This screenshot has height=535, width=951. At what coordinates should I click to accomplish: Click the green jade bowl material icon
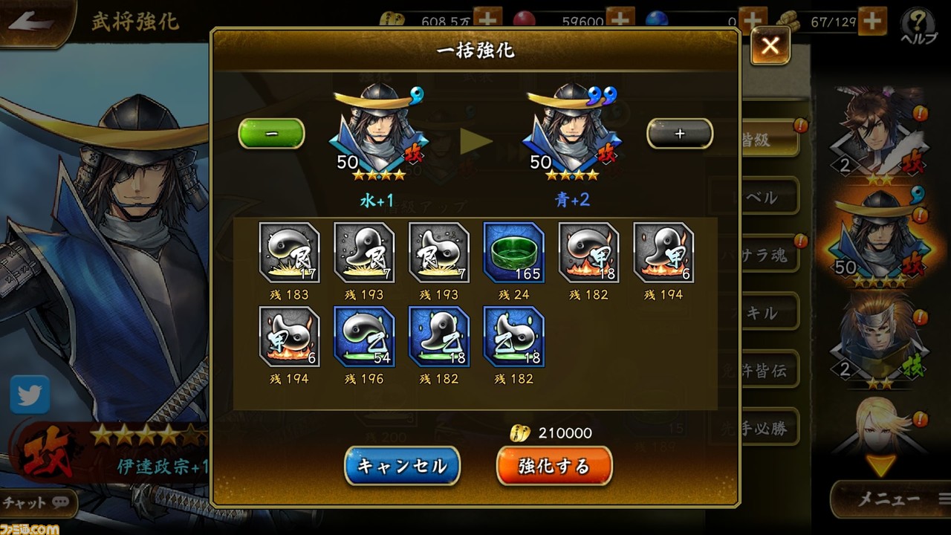click(x=513, y=253)
